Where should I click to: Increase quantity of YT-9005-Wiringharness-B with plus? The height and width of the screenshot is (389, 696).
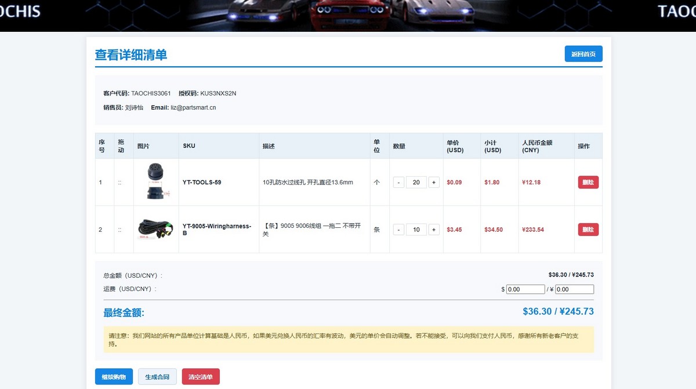pos(434,230)
